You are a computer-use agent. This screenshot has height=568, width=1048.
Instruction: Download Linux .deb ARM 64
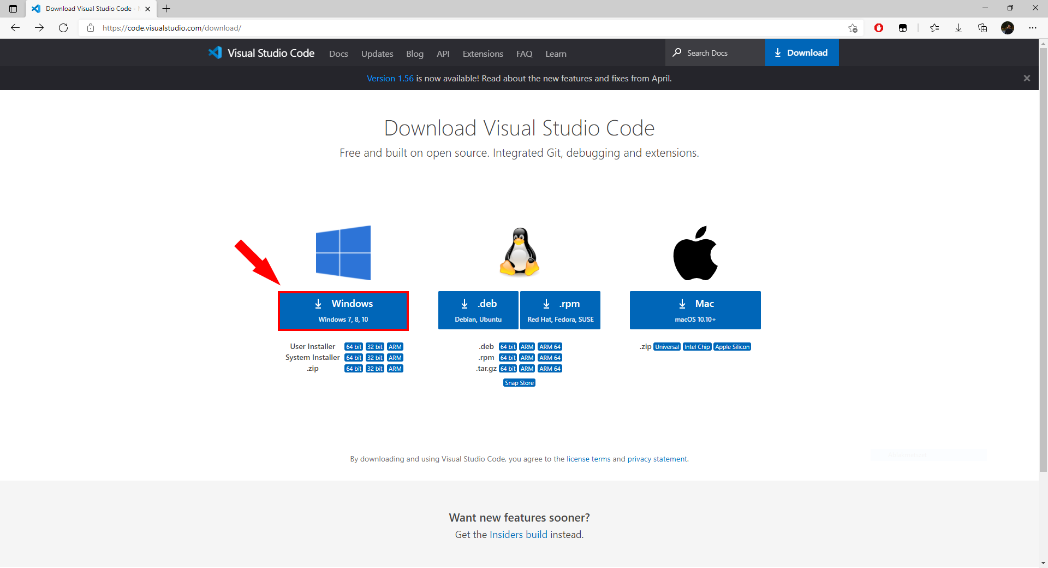pos(550,347)
